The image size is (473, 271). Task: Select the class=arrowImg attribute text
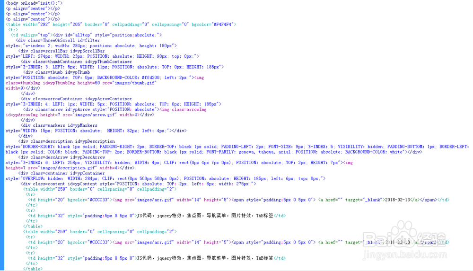point(189,110)
